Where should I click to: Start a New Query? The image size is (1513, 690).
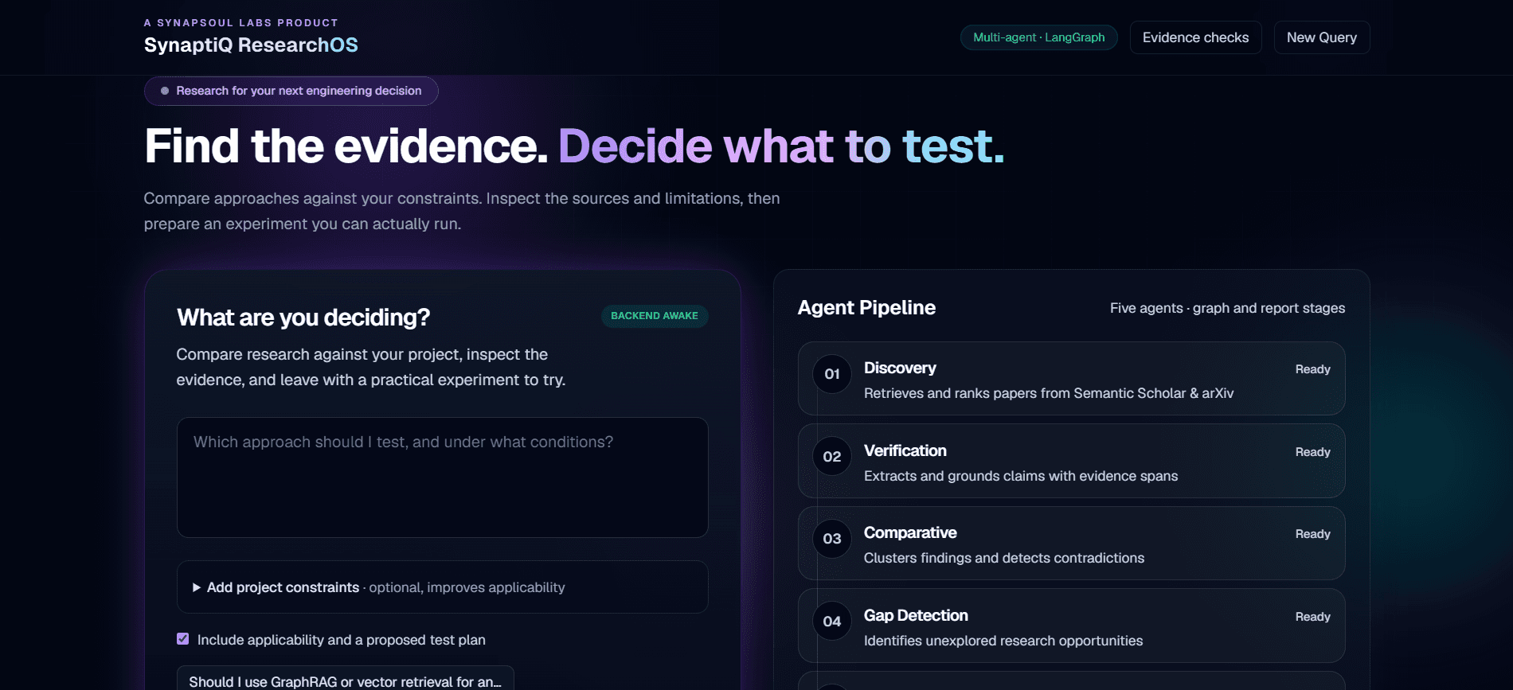pyautogui.click(x=1322, y=37)
